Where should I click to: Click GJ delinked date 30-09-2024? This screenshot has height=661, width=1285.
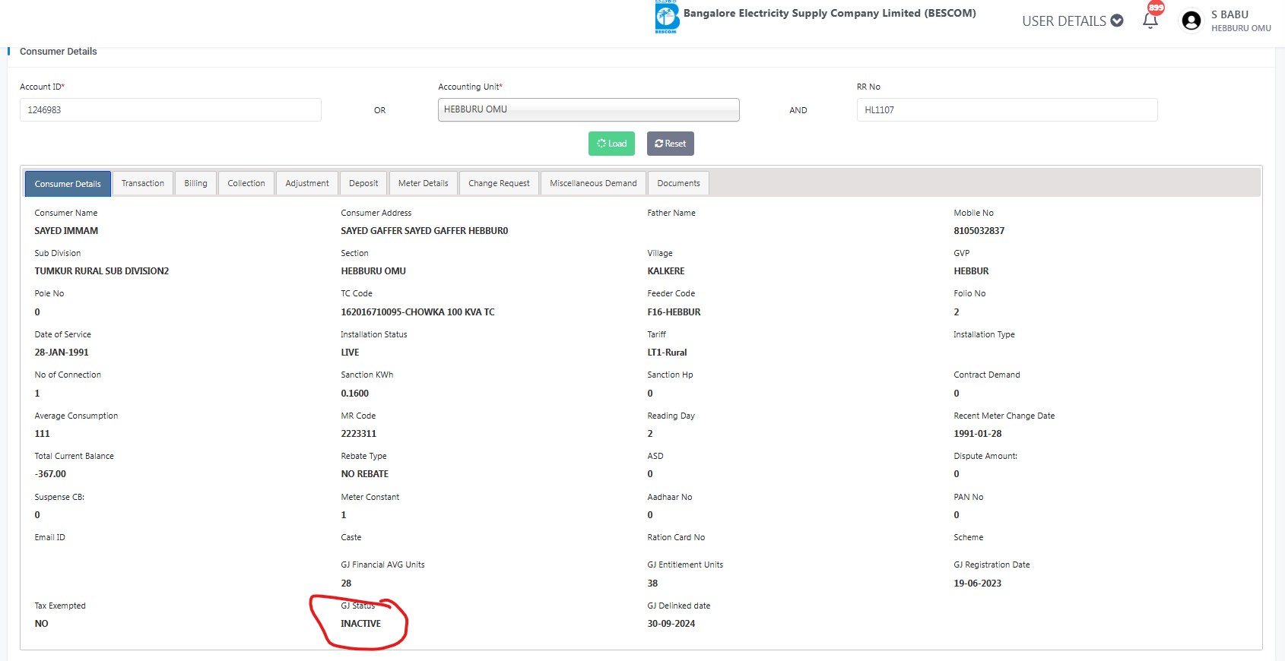coord(671,624)
